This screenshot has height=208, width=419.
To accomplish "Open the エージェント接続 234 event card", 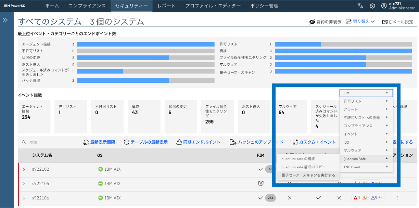I will click(x=34, y=117).
